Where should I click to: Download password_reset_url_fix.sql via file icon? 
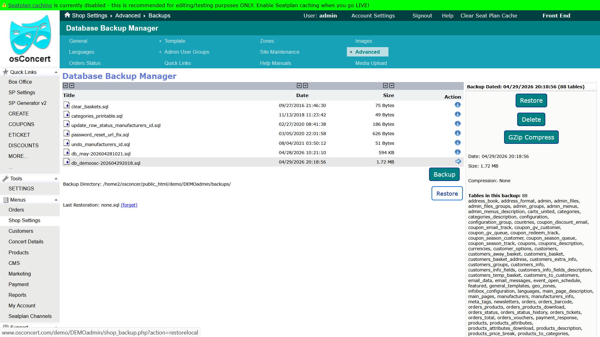pos(67,133)
